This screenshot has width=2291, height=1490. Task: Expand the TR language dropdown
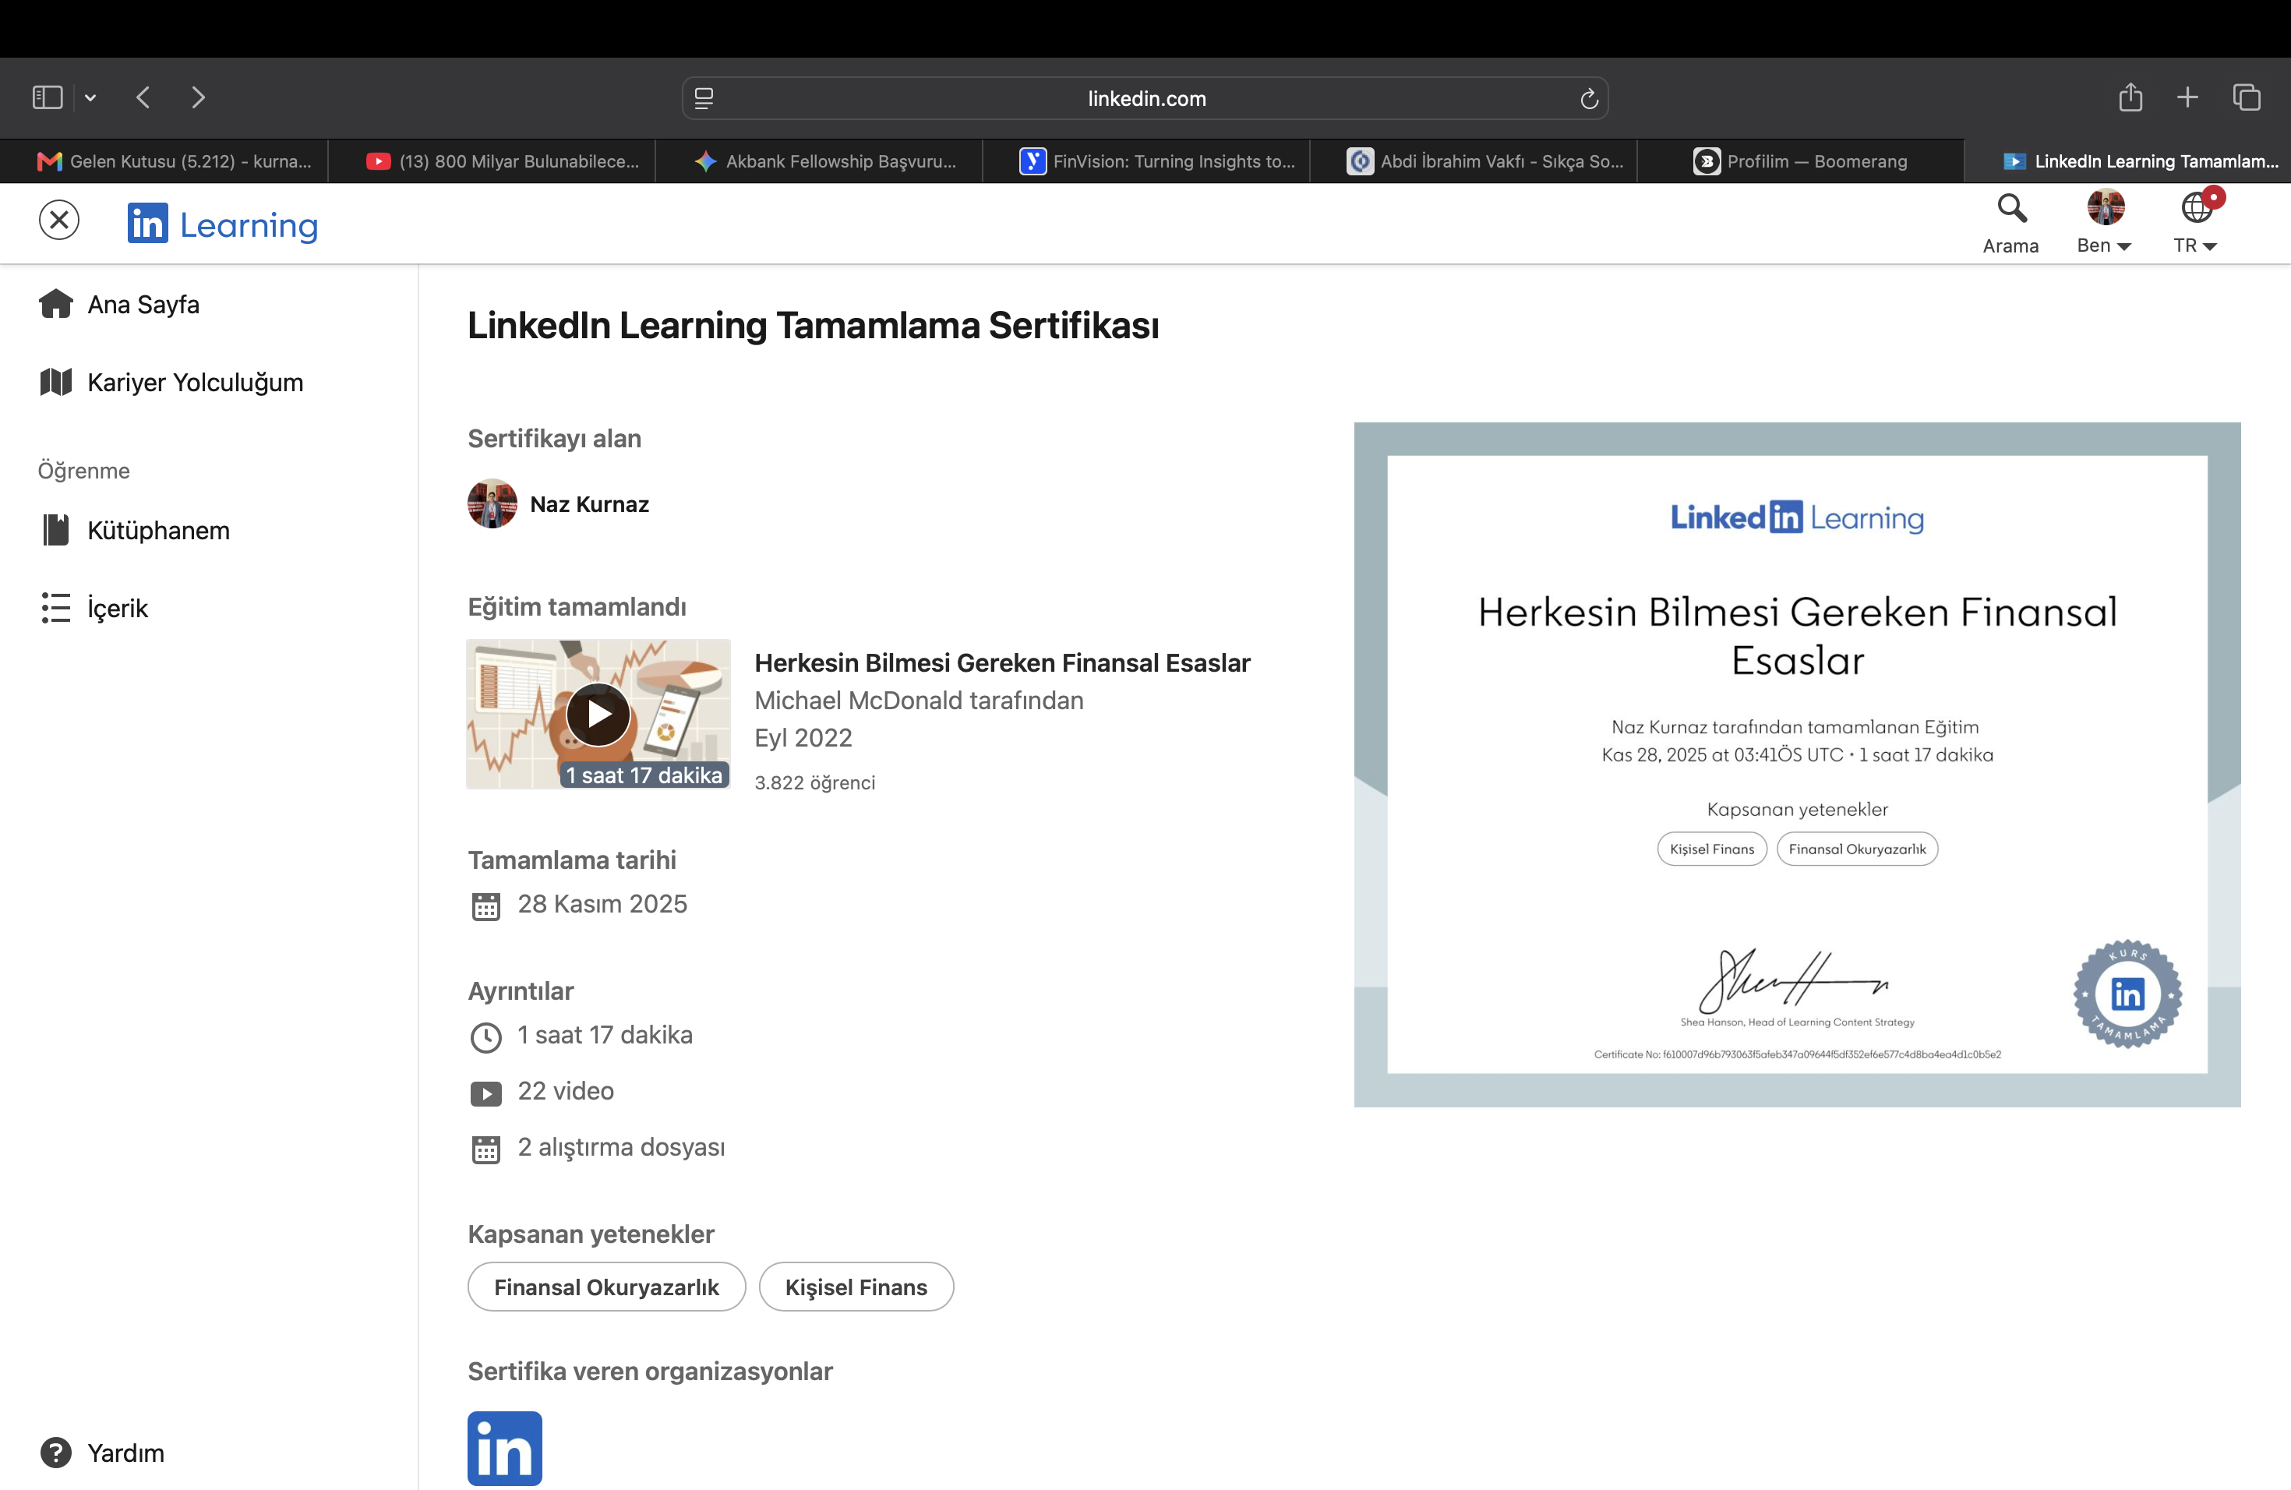(x=2194, y=224)
